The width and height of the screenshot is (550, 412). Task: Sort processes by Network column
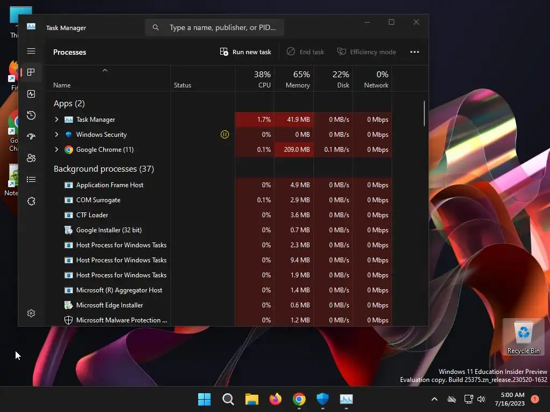(372, 79)
